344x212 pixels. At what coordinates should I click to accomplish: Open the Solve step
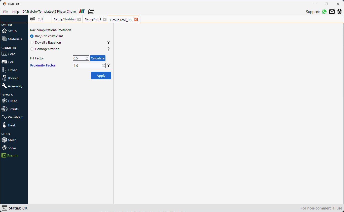9,148
